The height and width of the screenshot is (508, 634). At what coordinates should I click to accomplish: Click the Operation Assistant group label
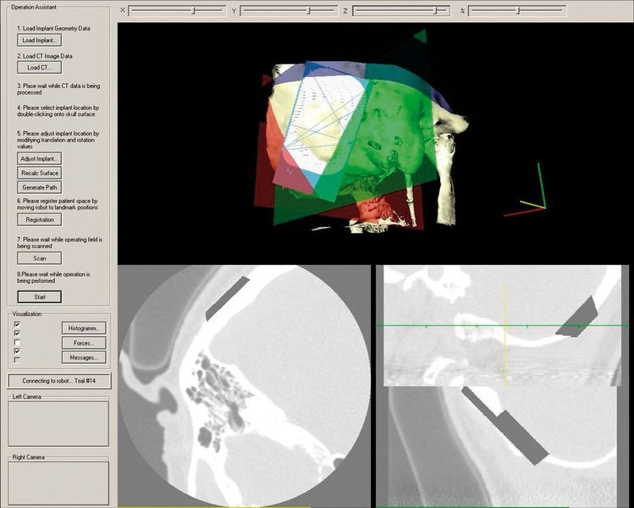(34, 8)
